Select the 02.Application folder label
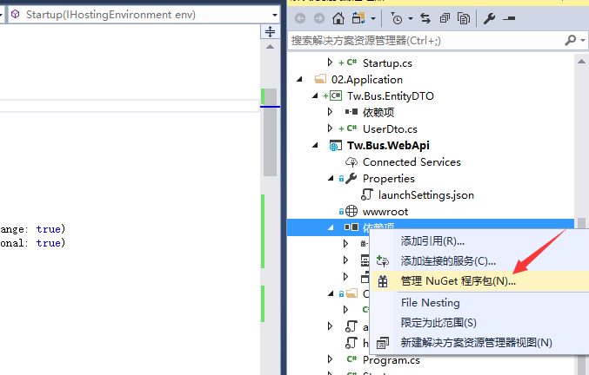Viewport: 589px width, 375px height. (x=367, y=79)
